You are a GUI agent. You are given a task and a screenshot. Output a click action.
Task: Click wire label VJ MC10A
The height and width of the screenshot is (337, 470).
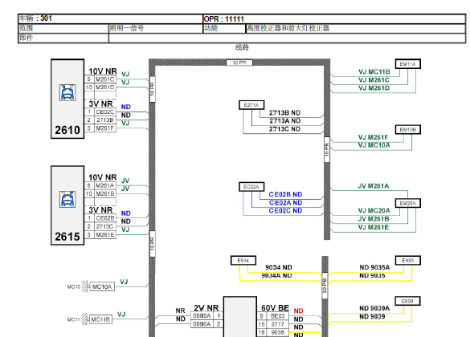coord(374,145)
